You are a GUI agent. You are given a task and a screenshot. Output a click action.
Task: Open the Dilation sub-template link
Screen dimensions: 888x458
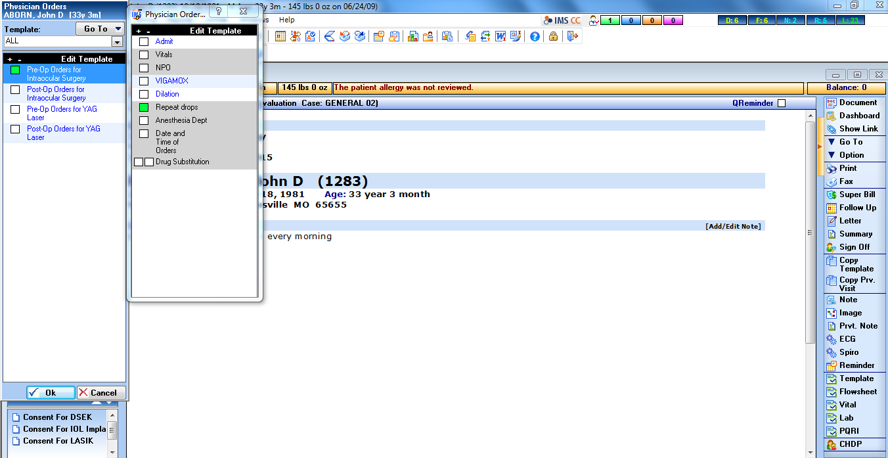(x=167, y=94)
